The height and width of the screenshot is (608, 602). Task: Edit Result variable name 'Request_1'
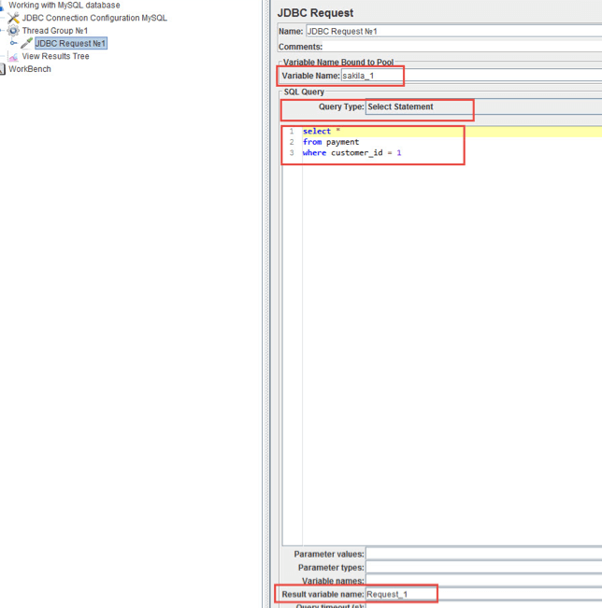[x=483, y=594]
